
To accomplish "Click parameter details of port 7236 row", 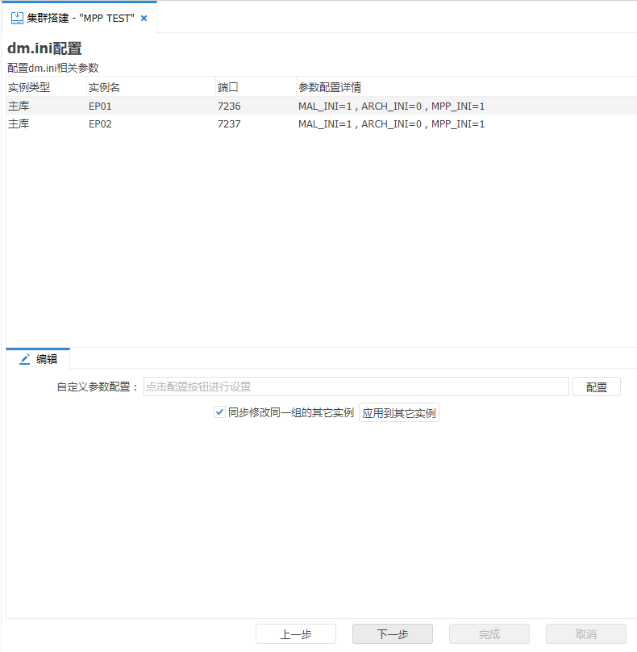I will (x=391, y=107).
